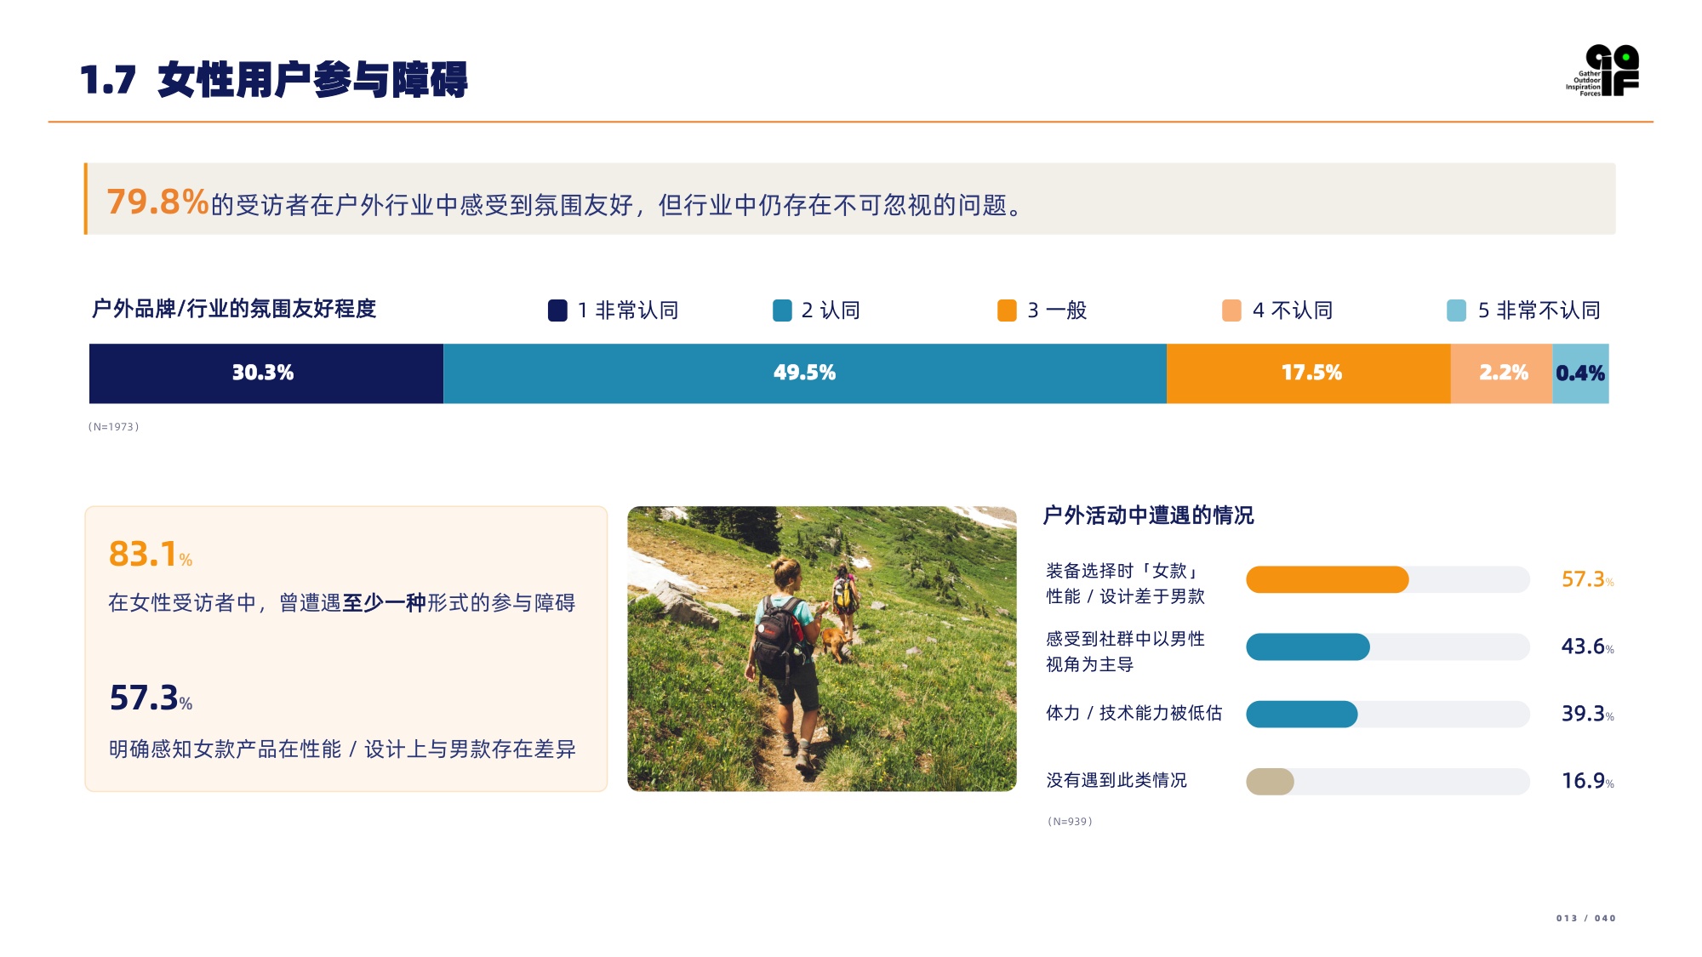
Task: Click the orange legend swatch for 一般
Action: tap(1007, 310)
